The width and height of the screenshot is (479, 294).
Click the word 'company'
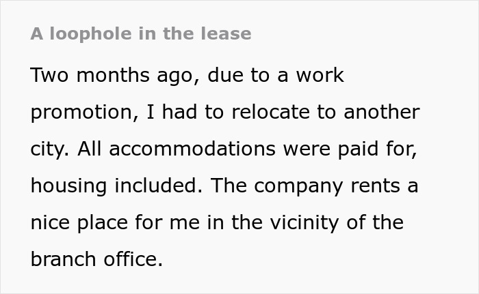click(x=307, y=186)
